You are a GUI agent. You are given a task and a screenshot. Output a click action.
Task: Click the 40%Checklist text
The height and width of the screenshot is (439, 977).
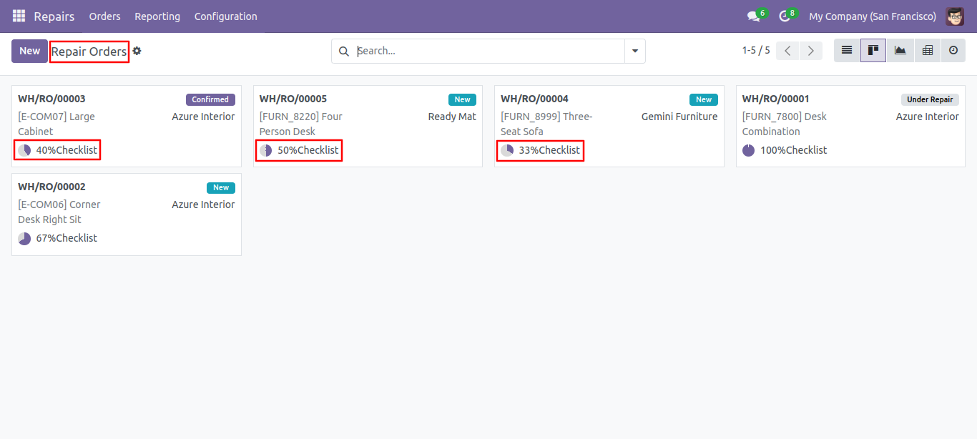(x=67, y=150)
